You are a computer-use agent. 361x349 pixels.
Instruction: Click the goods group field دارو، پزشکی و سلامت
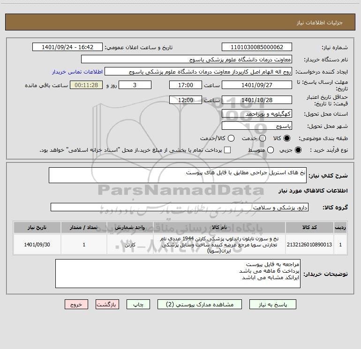(x=180, y=207)
